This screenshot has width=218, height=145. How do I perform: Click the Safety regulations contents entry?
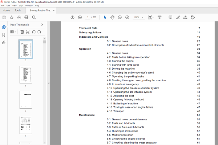(90, 33)
